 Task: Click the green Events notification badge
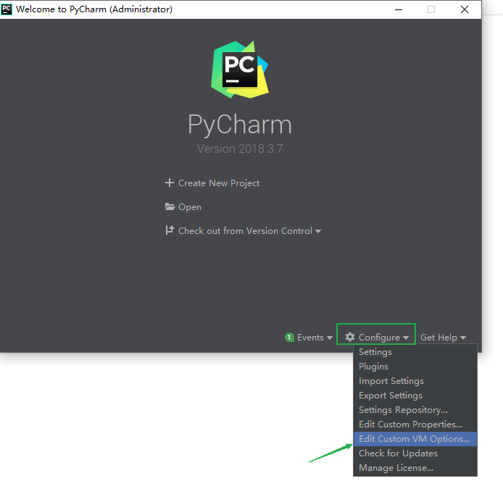[289, 338]
